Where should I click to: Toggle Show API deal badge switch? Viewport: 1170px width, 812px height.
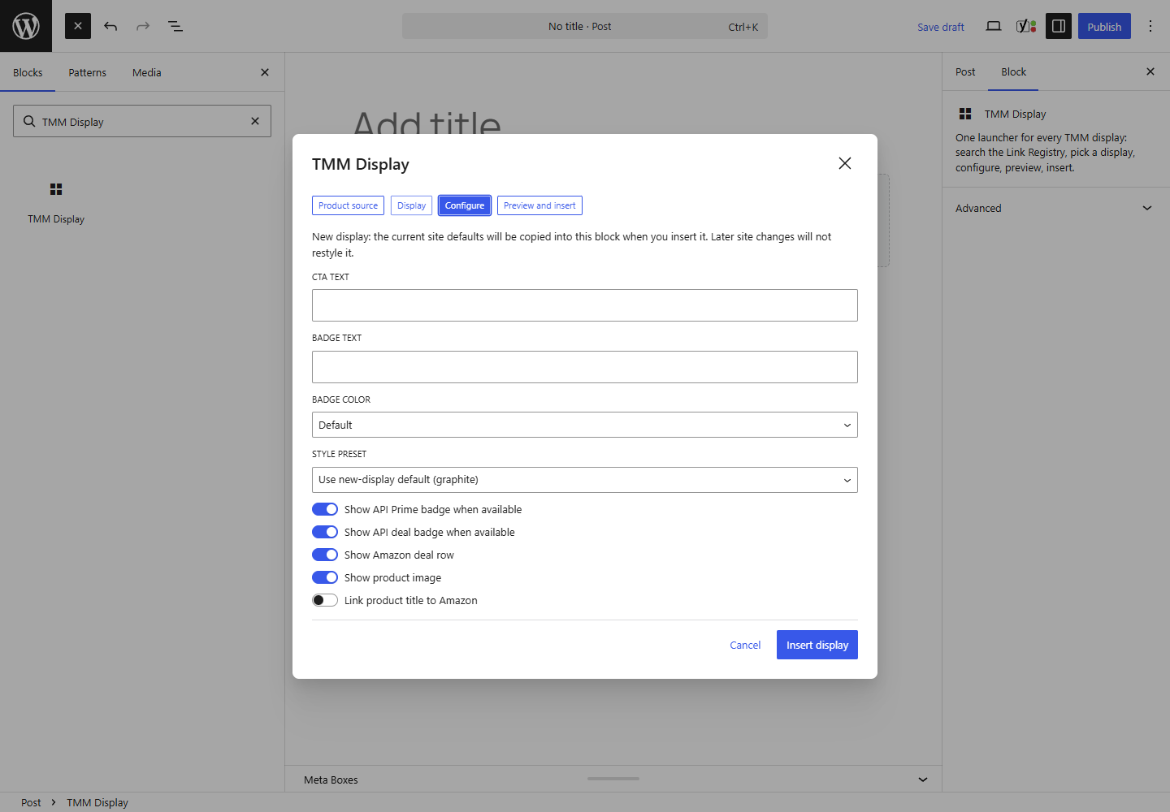(325, 532)
